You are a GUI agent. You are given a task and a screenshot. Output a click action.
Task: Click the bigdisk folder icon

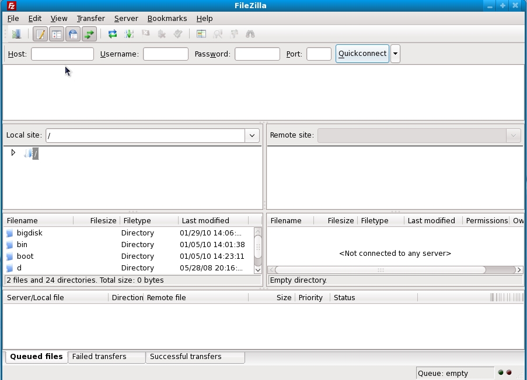[x=10, y=233]
